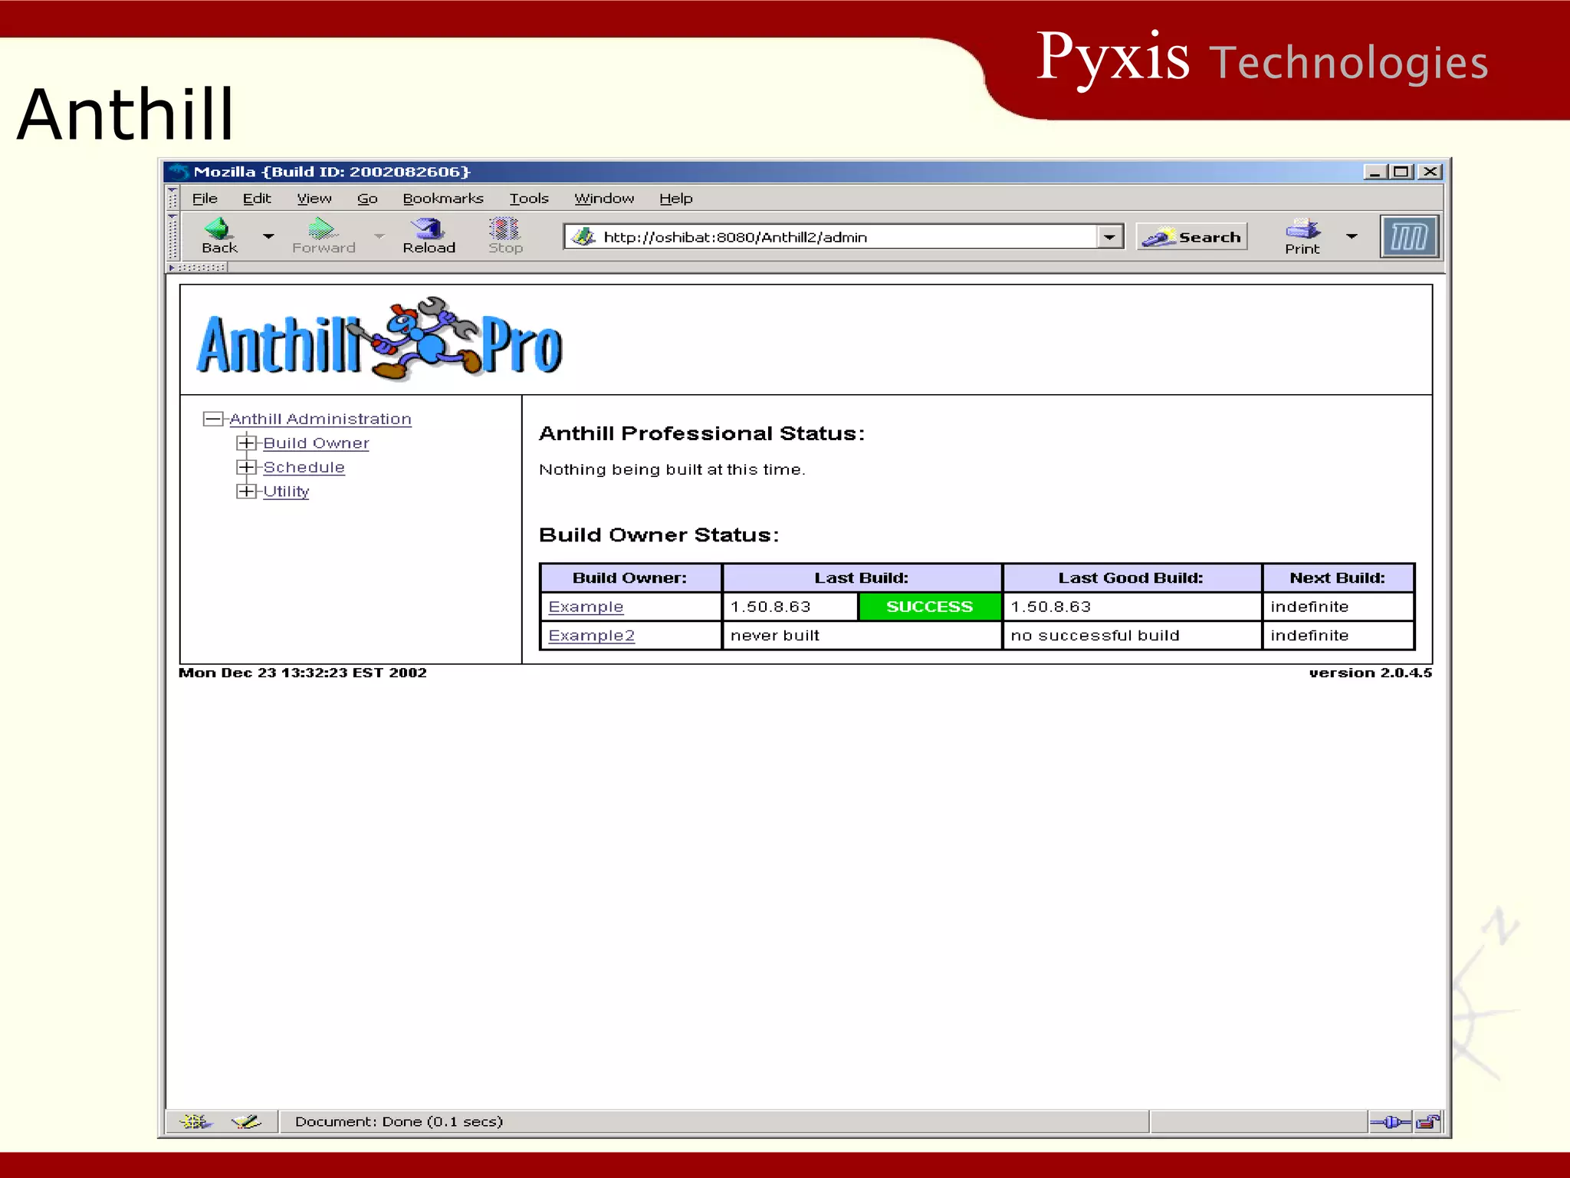Click the bookmark icon in URL bar
The width and height of the screenshot is (1570, 1178).
(584, 237)
